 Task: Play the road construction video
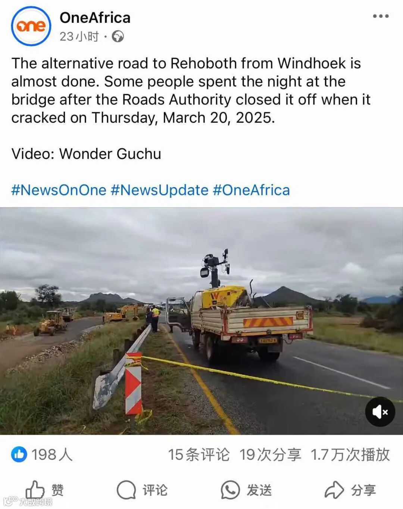pos(201,321)
